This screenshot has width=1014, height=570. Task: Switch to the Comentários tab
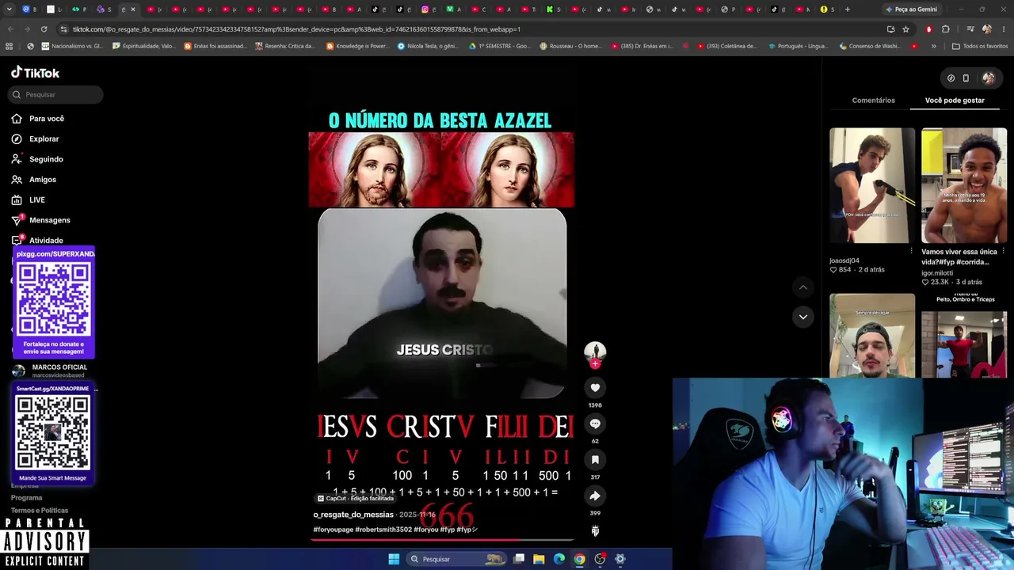click(873, 101)
